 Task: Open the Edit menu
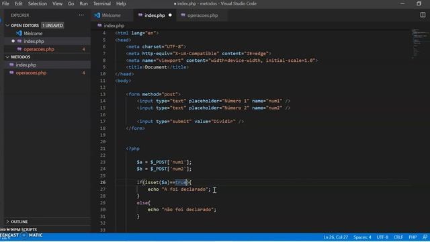[18, 3]
